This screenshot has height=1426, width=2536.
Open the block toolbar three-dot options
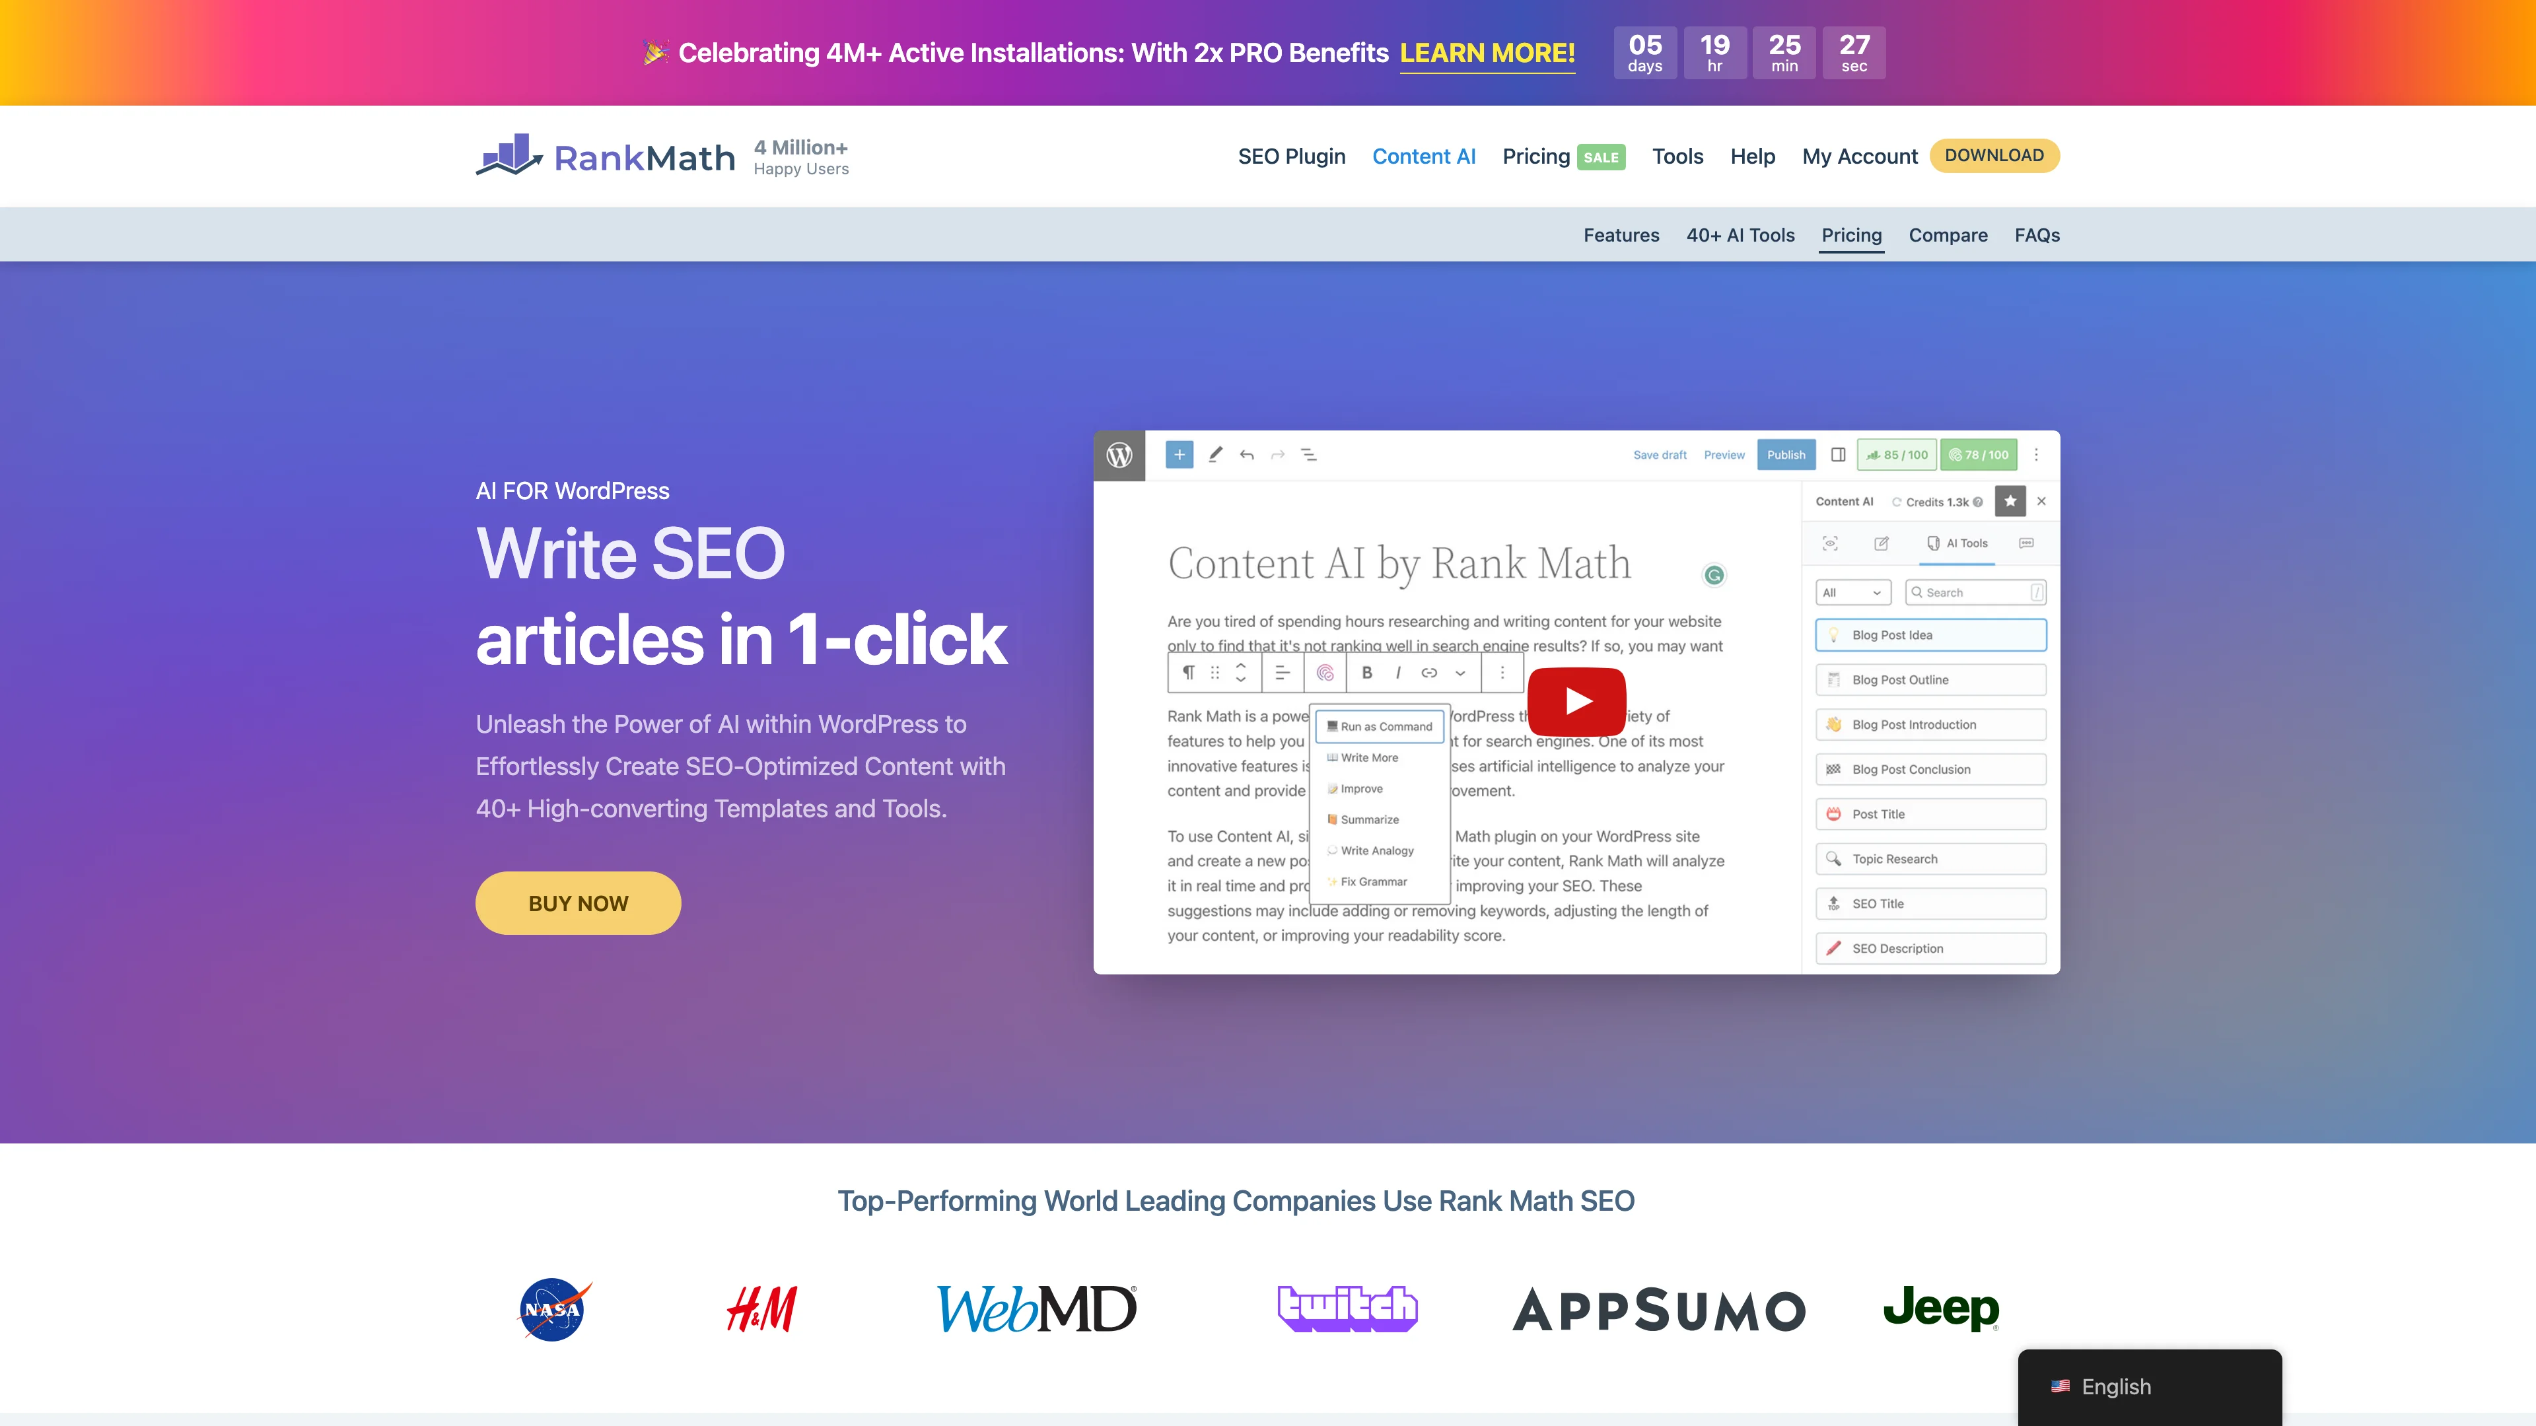1502,673
